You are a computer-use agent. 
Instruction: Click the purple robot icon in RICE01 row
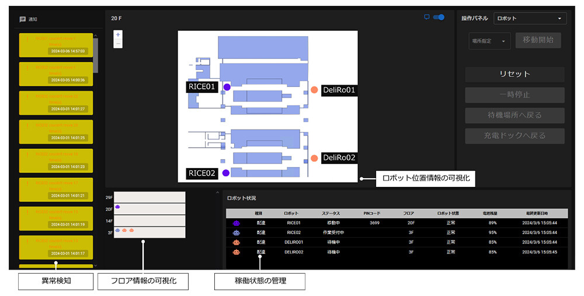(x=236, y=223)
